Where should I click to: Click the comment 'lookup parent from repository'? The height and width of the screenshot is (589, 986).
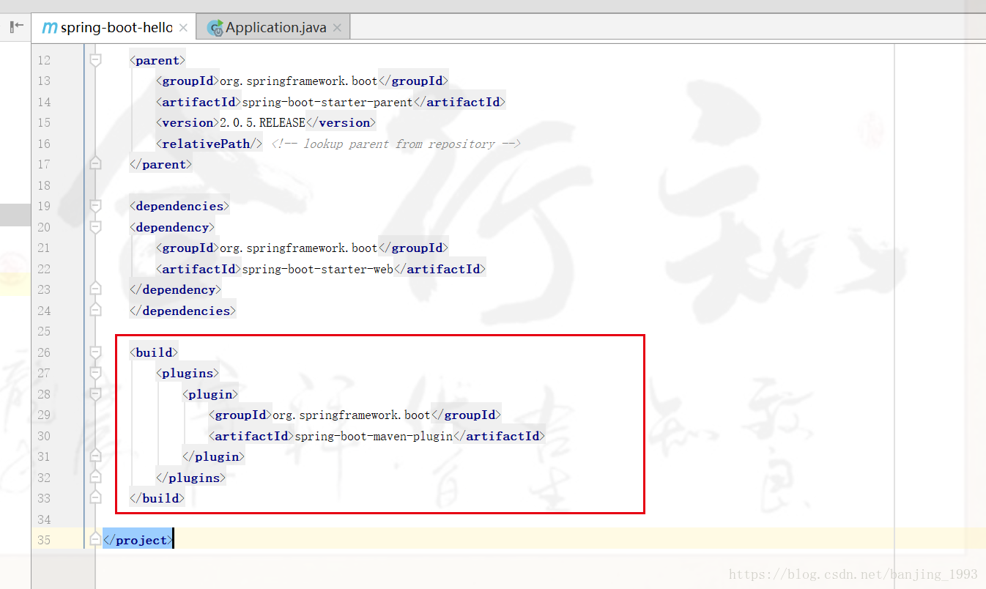tap(399, 144)
